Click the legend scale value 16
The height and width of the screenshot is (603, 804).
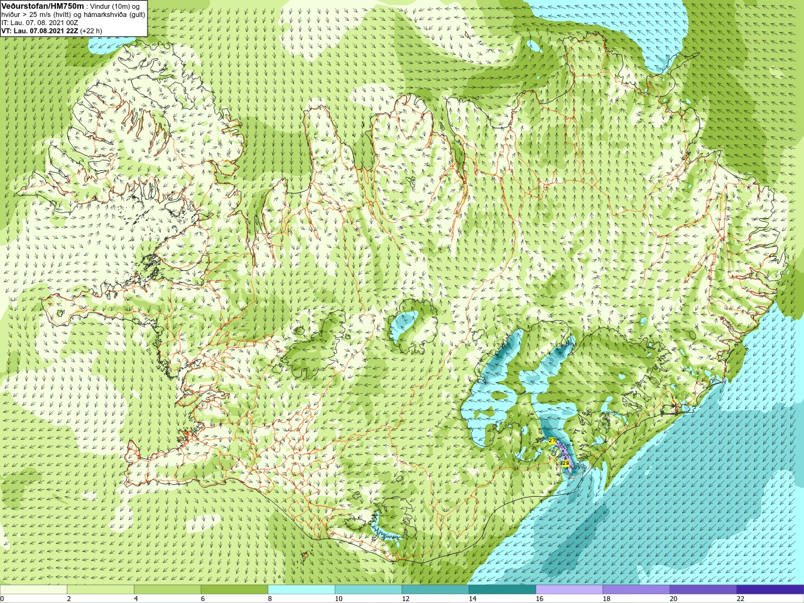539,599
